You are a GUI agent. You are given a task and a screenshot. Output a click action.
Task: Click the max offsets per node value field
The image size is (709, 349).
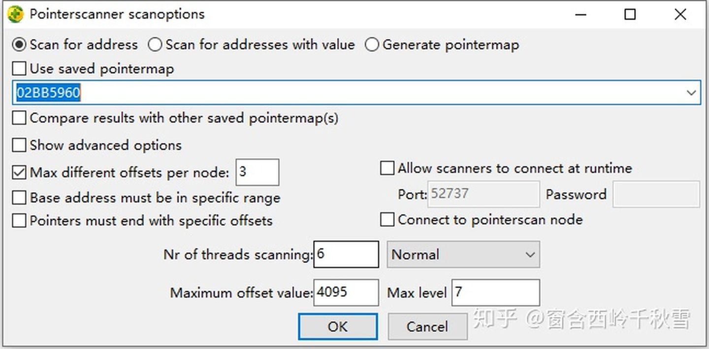click(258, 172)
